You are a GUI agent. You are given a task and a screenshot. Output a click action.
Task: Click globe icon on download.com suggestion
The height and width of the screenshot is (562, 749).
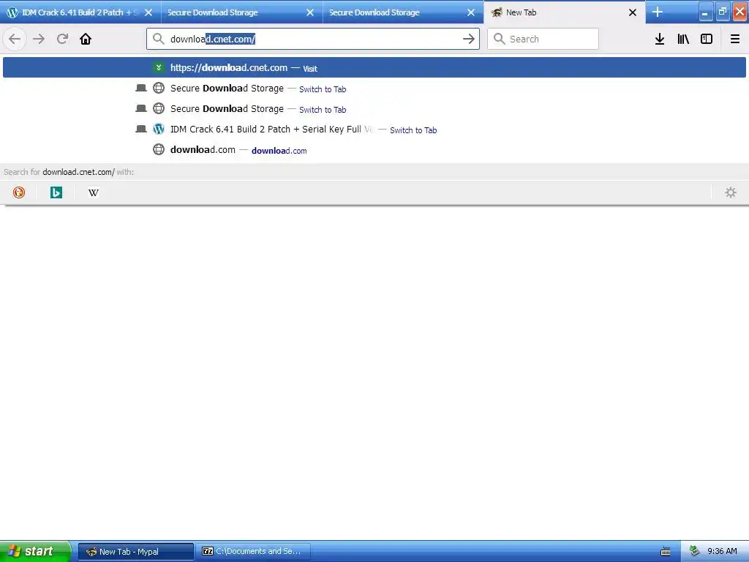tap(159, 149)
